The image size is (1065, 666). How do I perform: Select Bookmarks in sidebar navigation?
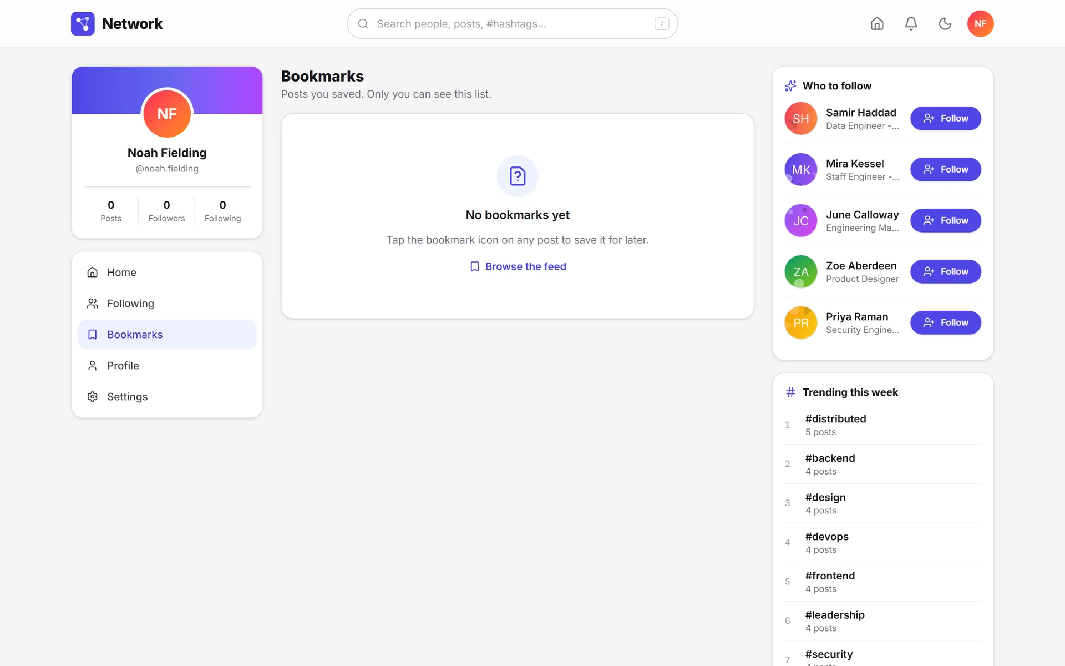(x=167, y=334)
